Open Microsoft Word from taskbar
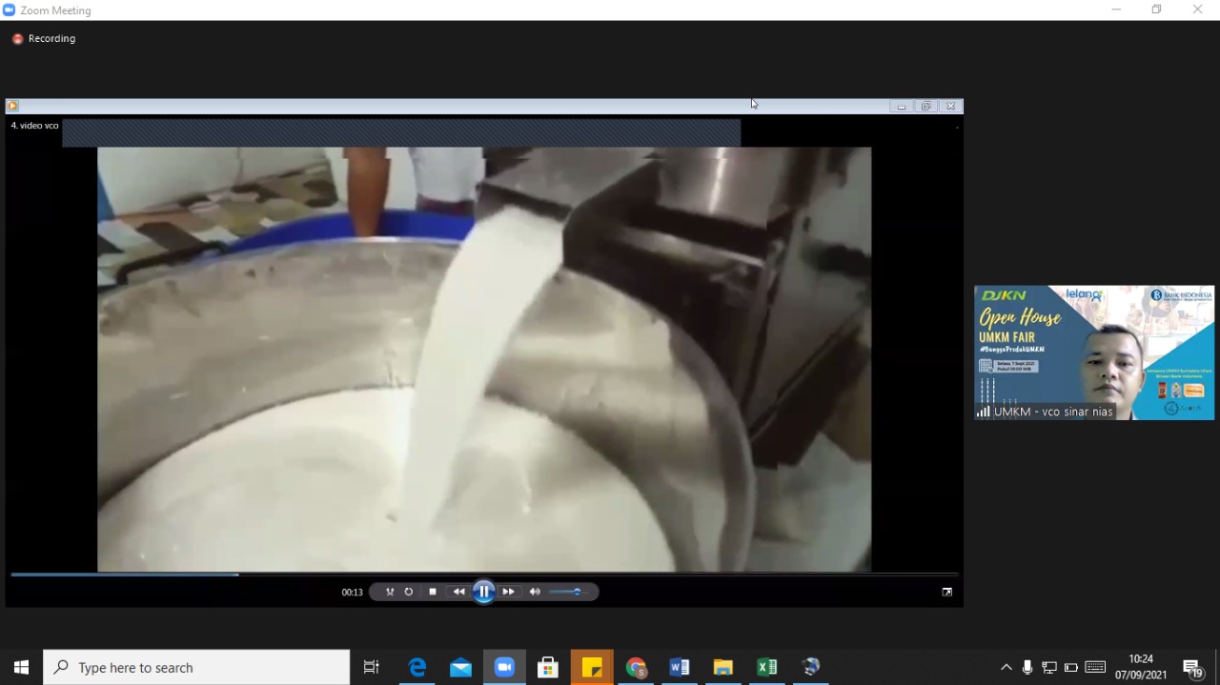The width and height of the screenshot is (1220, 685). [x=679, y=667]
